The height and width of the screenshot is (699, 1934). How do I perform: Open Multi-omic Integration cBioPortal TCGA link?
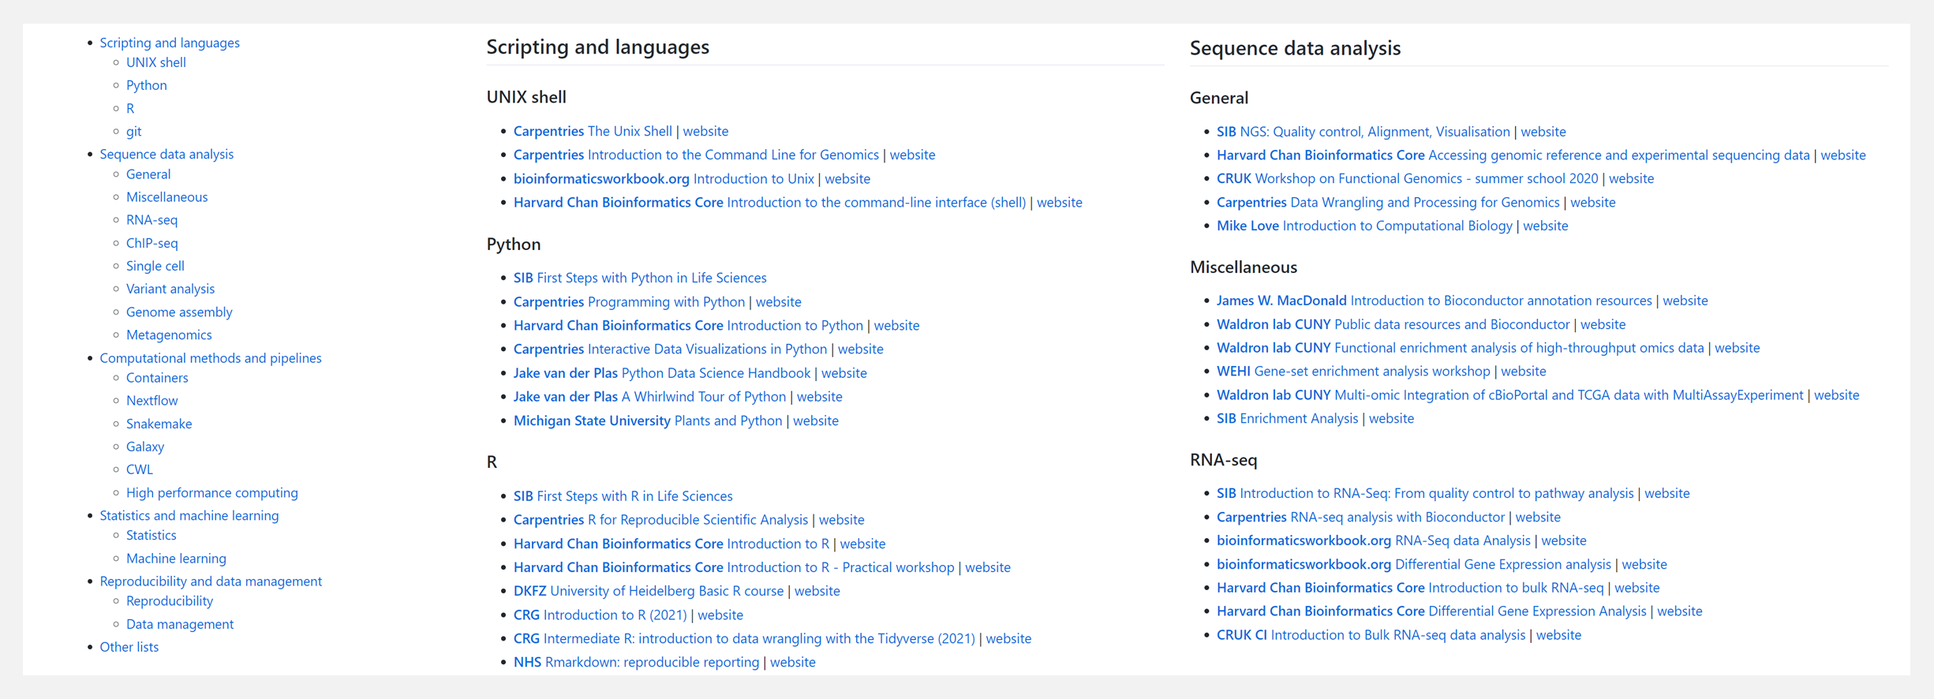[x=1509, y=394]
